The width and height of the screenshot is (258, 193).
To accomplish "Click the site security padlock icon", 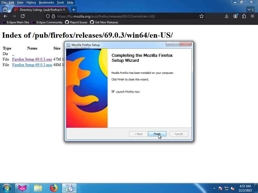I will (x=53, y=16).
